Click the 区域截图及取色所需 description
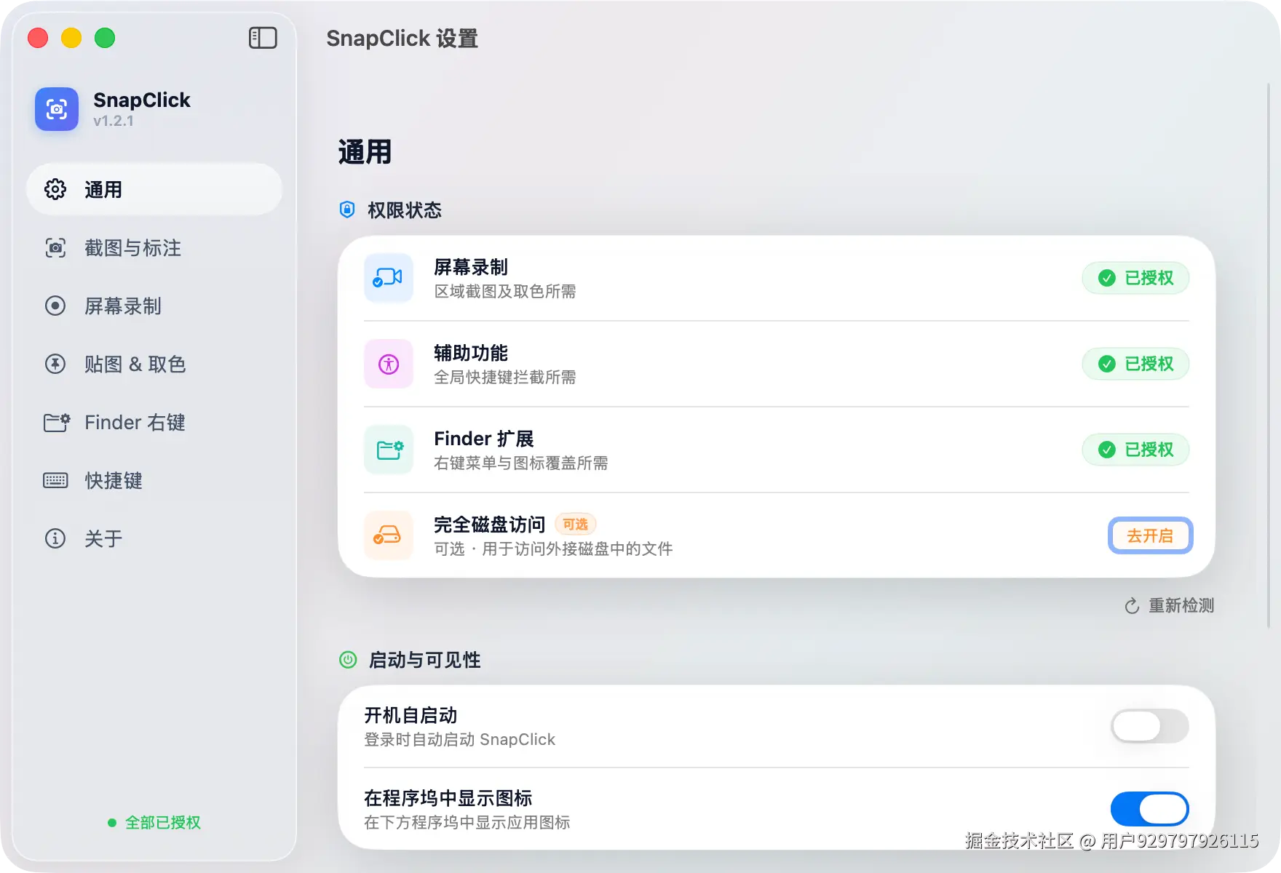The height and width of the screenshot is (873, 1281). point(505,292)
